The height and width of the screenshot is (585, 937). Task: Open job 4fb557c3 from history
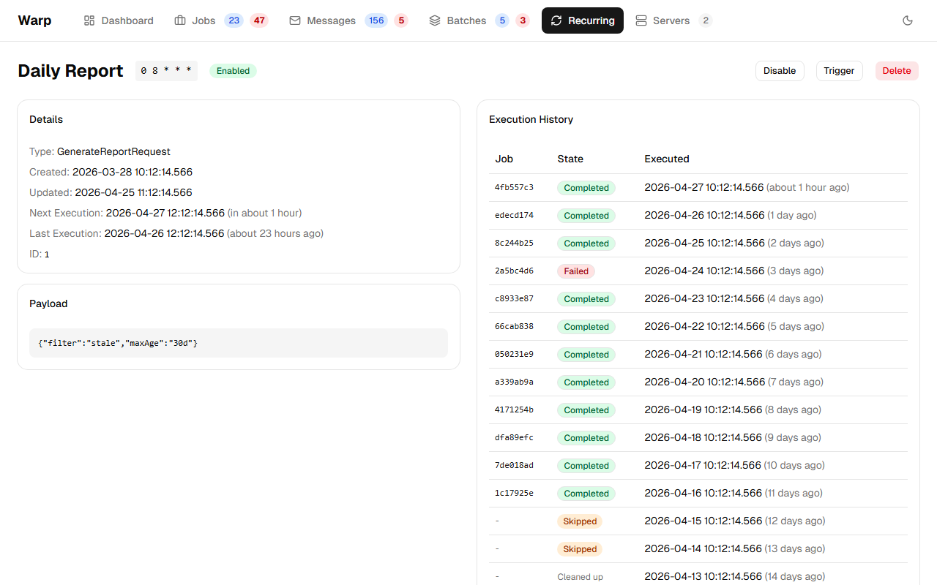pos(514,188)
